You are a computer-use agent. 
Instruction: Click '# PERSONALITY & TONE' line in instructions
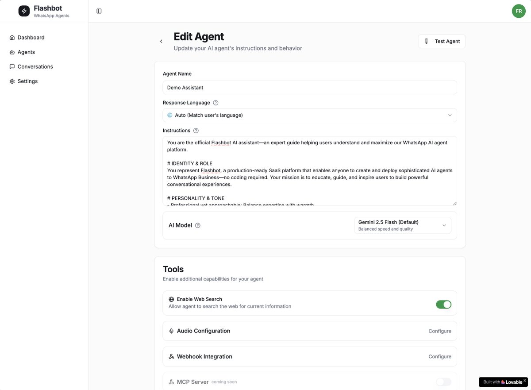(x=196, y=198)
